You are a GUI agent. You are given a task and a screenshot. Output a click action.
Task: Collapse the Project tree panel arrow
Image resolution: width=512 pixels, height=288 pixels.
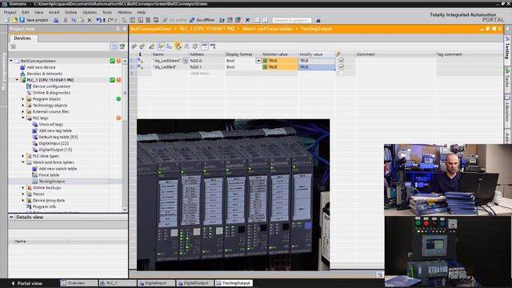(125, 29)
